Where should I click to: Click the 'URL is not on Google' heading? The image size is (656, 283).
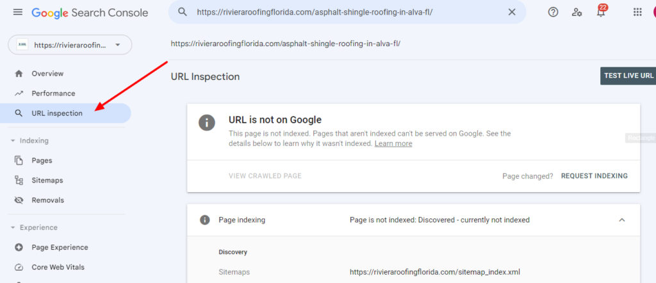[275, 120]
